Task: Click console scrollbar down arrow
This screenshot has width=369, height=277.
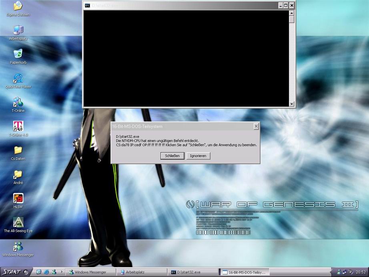Action: [292, 104]
